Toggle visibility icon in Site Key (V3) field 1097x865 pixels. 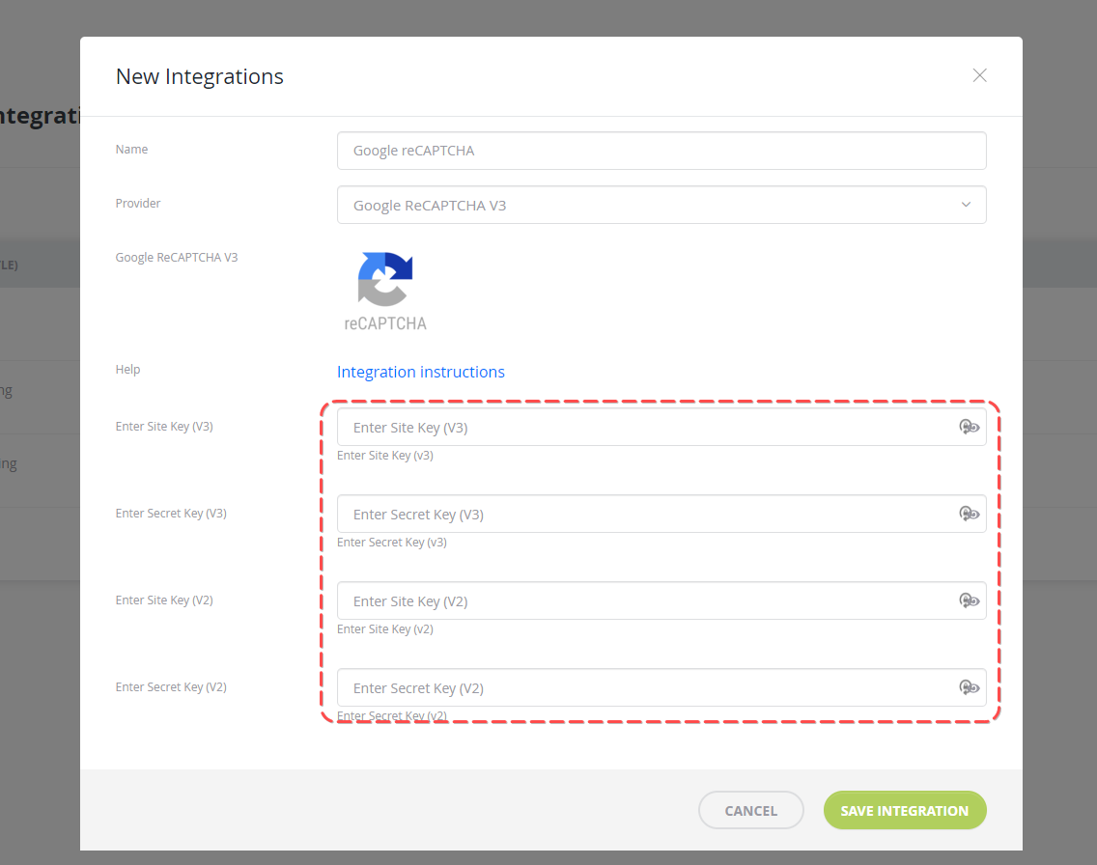(969, 427)
